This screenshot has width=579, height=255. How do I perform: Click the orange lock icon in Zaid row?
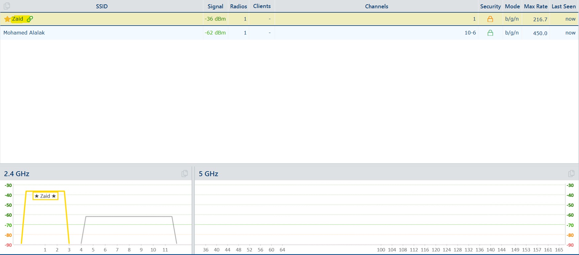(490, 19)
